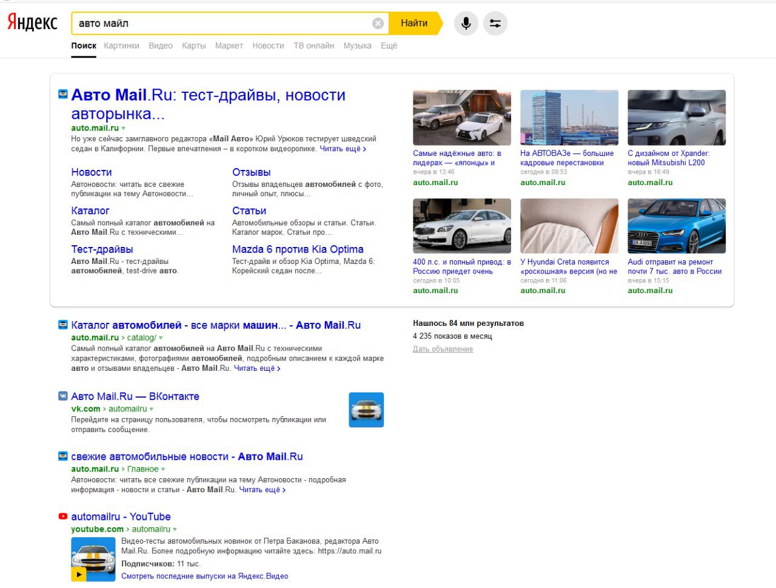Viewport: 776px width, 588px height.
Task: Switch to Видео tab
Action: [x=161, y=46]
